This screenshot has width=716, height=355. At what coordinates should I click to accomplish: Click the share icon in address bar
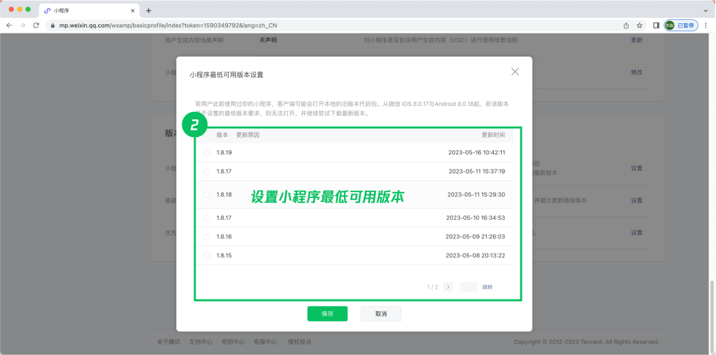coord(626,26)
